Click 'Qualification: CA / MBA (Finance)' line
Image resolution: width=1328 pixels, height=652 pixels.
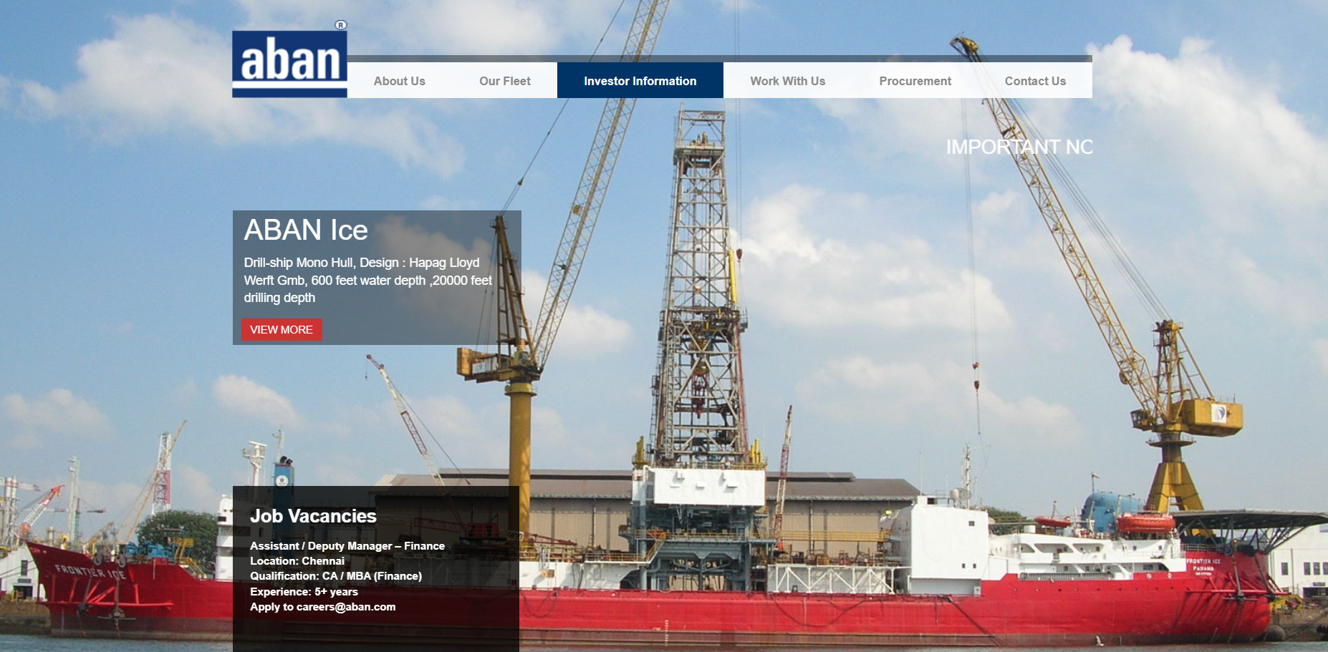(x=336, y=576)
